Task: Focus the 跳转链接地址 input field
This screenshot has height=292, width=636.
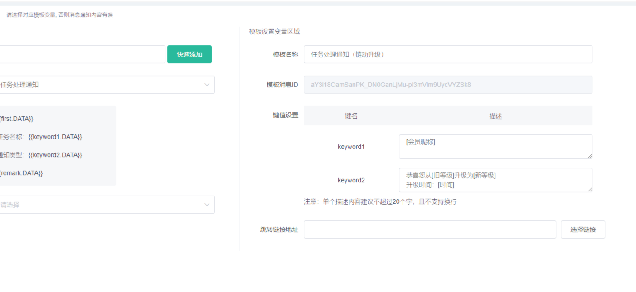Action: [429, 230]
